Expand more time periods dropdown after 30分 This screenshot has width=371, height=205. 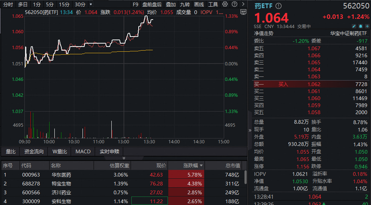click(x=91, y=4)
